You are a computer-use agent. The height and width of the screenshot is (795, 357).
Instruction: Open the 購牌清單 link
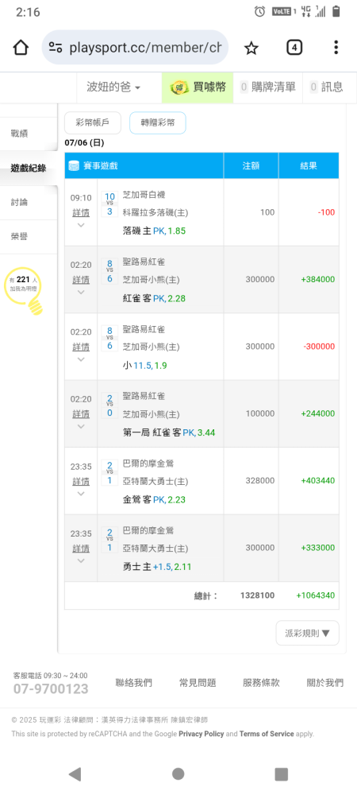268,87
